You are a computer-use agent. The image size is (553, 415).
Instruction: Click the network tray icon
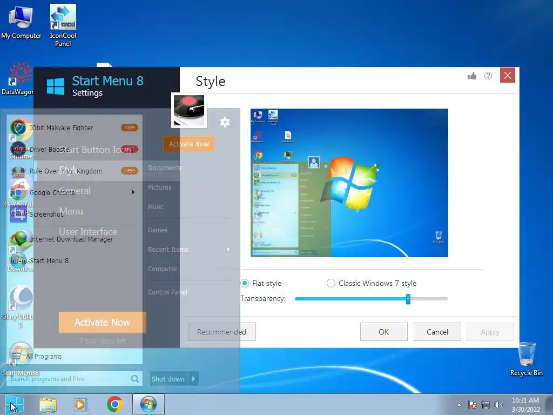point(485,405)
